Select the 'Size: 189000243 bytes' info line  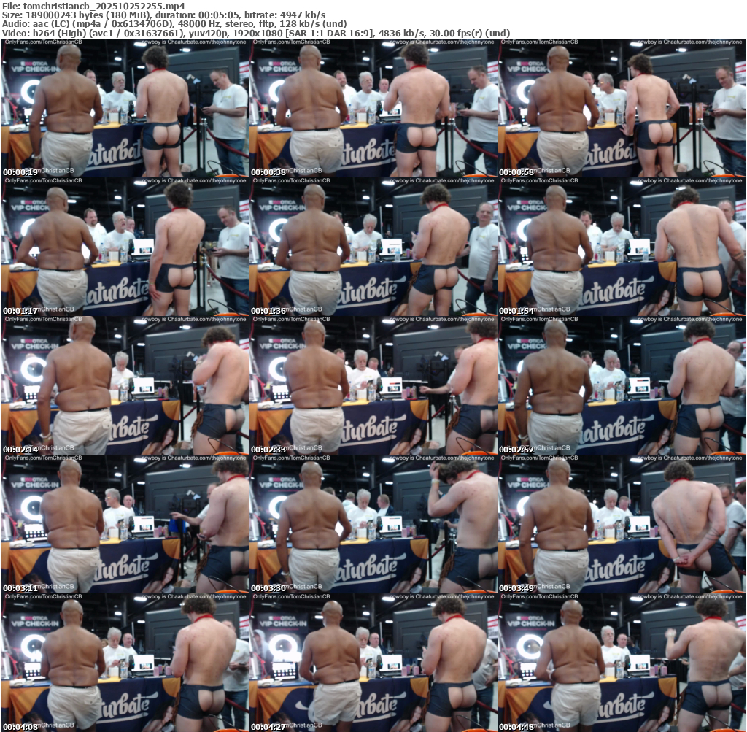point(164,15)
